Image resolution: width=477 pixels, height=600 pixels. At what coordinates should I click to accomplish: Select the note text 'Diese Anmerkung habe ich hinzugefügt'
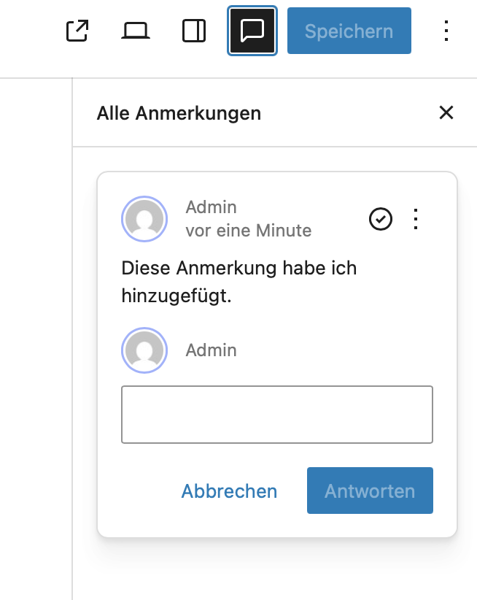(x=238, y=282)
